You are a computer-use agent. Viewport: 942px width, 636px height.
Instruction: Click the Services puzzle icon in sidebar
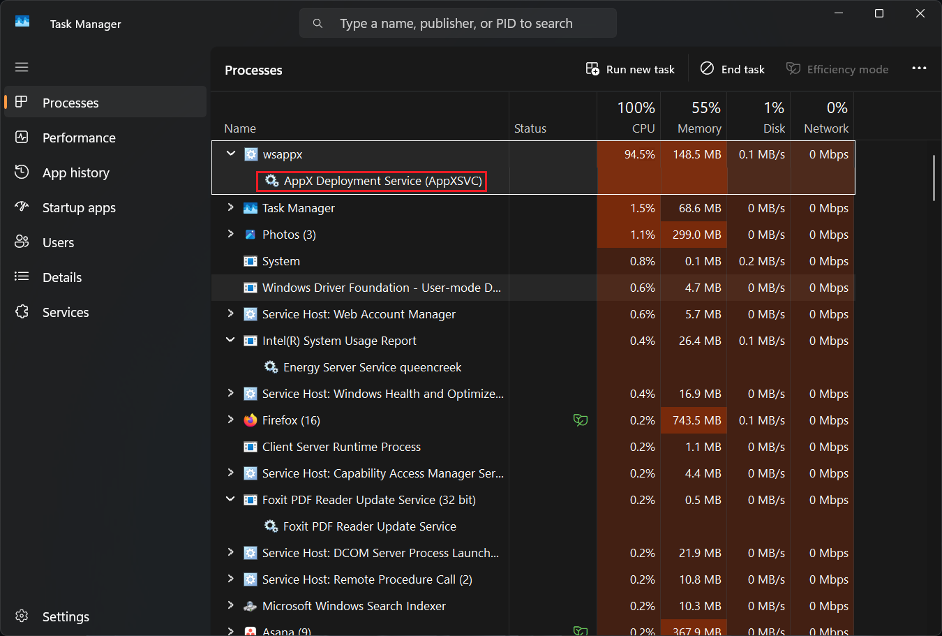[x=22, y=312]
